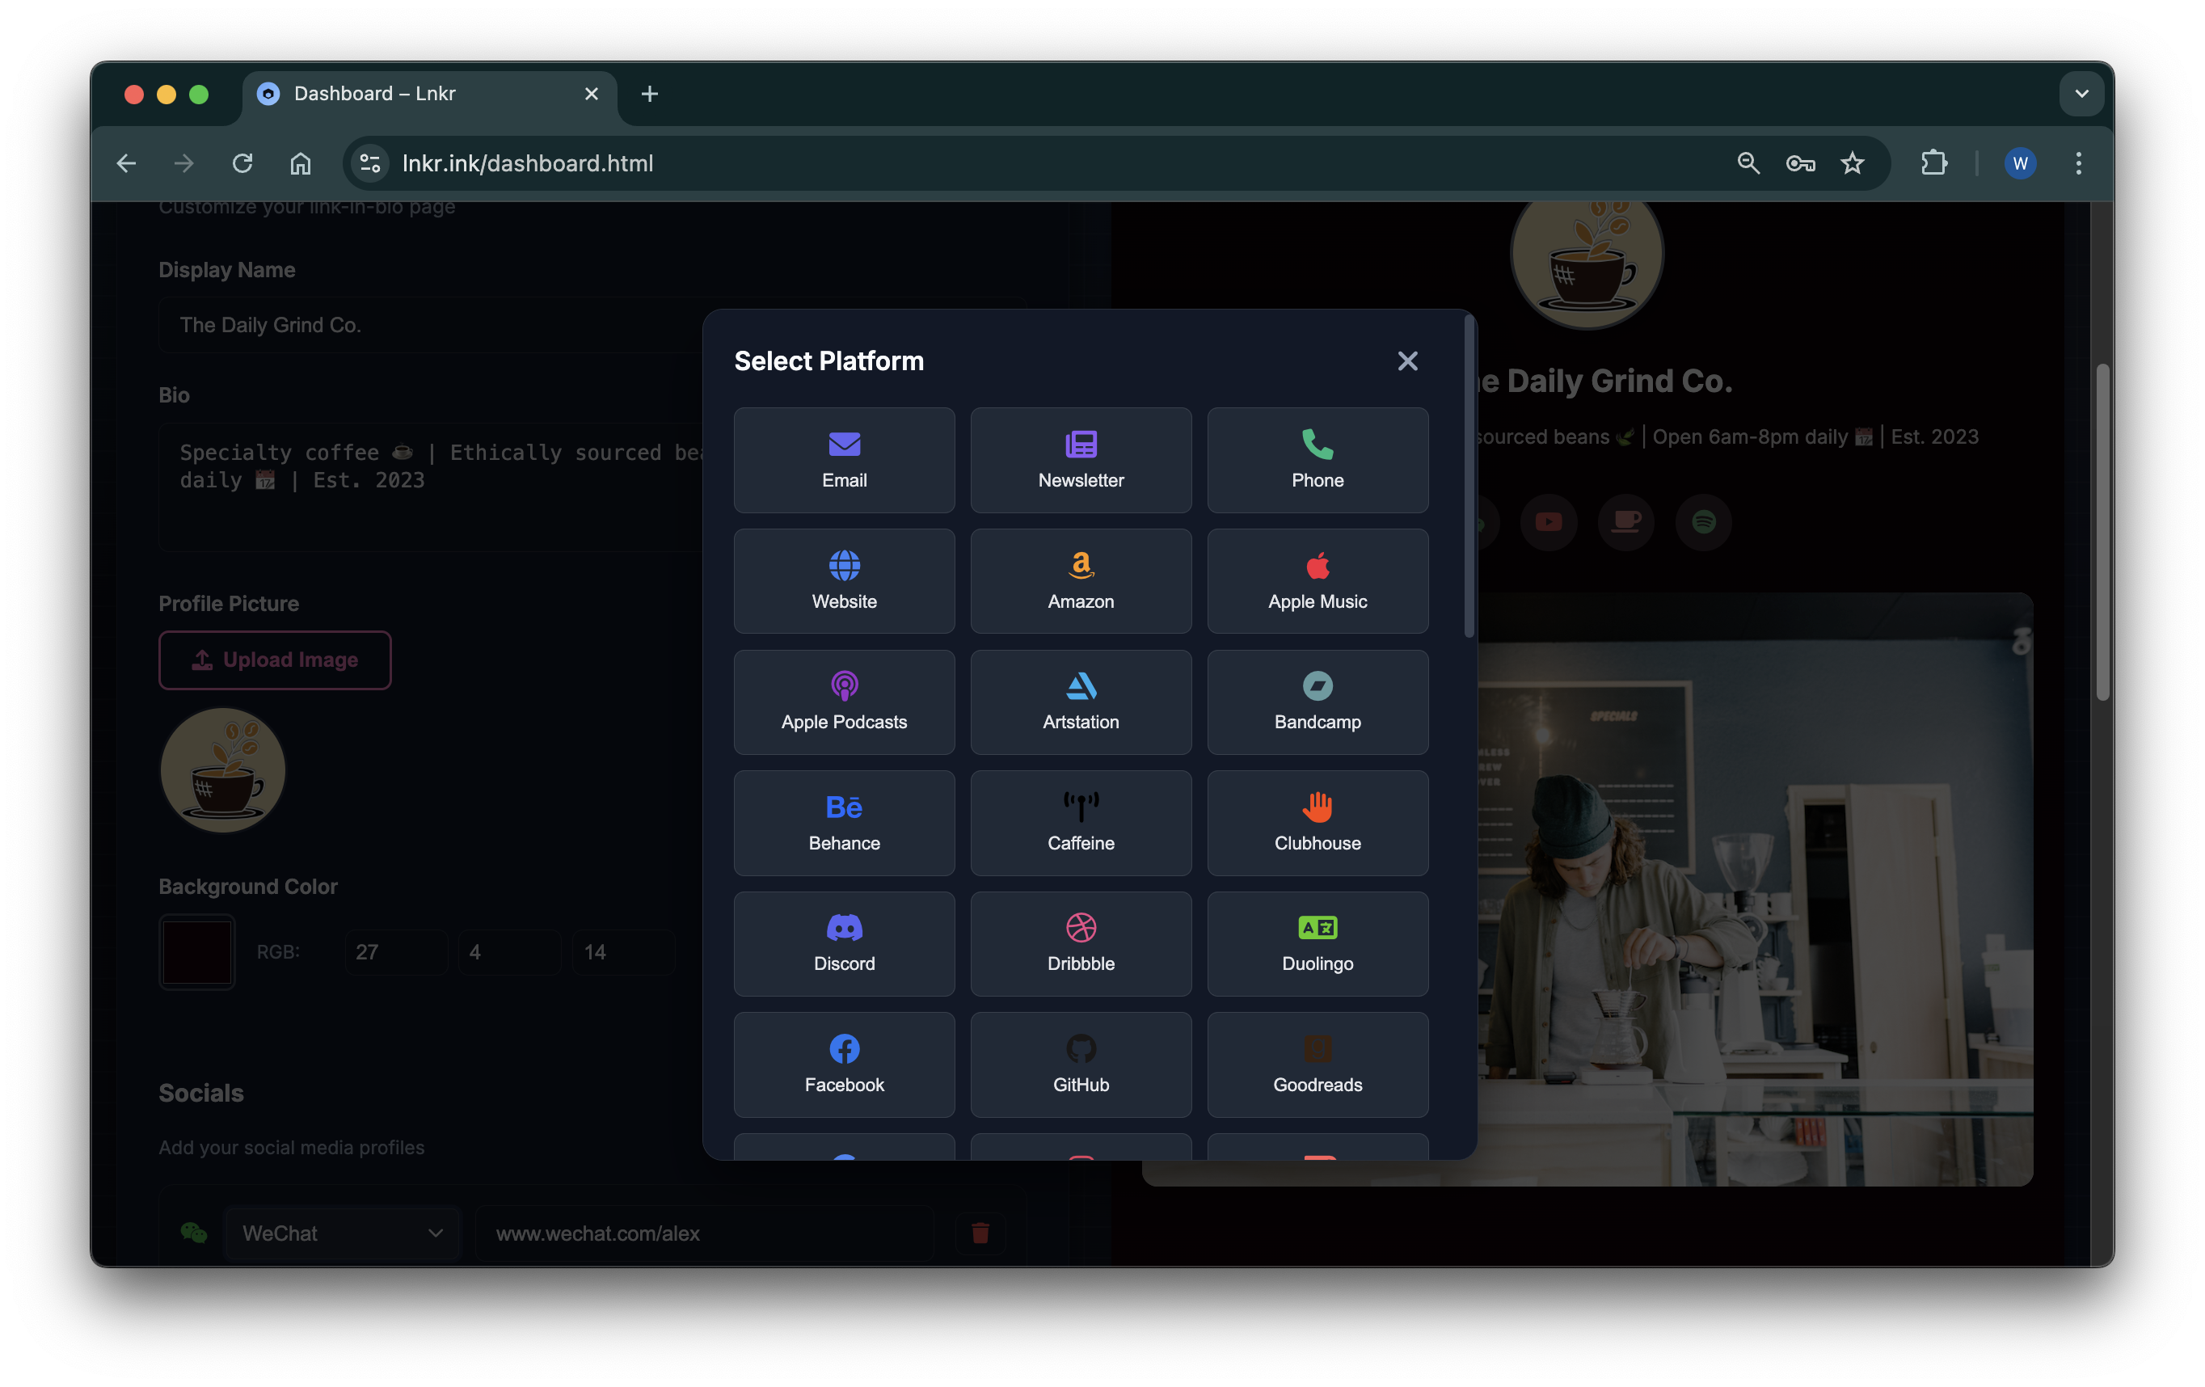
Task: Open the WeChat platform dropdown
Action: pyautogui.click(x=342, y=1233)
